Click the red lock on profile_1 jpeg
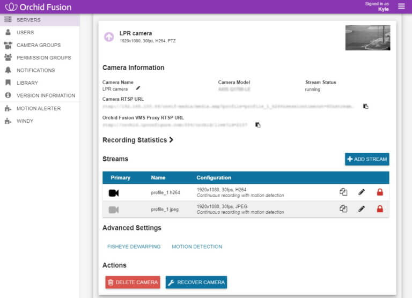Screen dimensions: 412x298 coord(380,209)
